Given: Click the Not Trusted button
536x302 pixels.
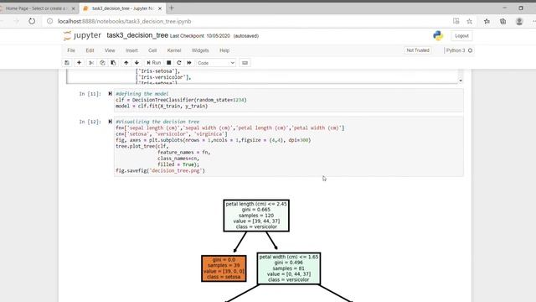Looking at the screenshot, I should click(x=418, y=50).
